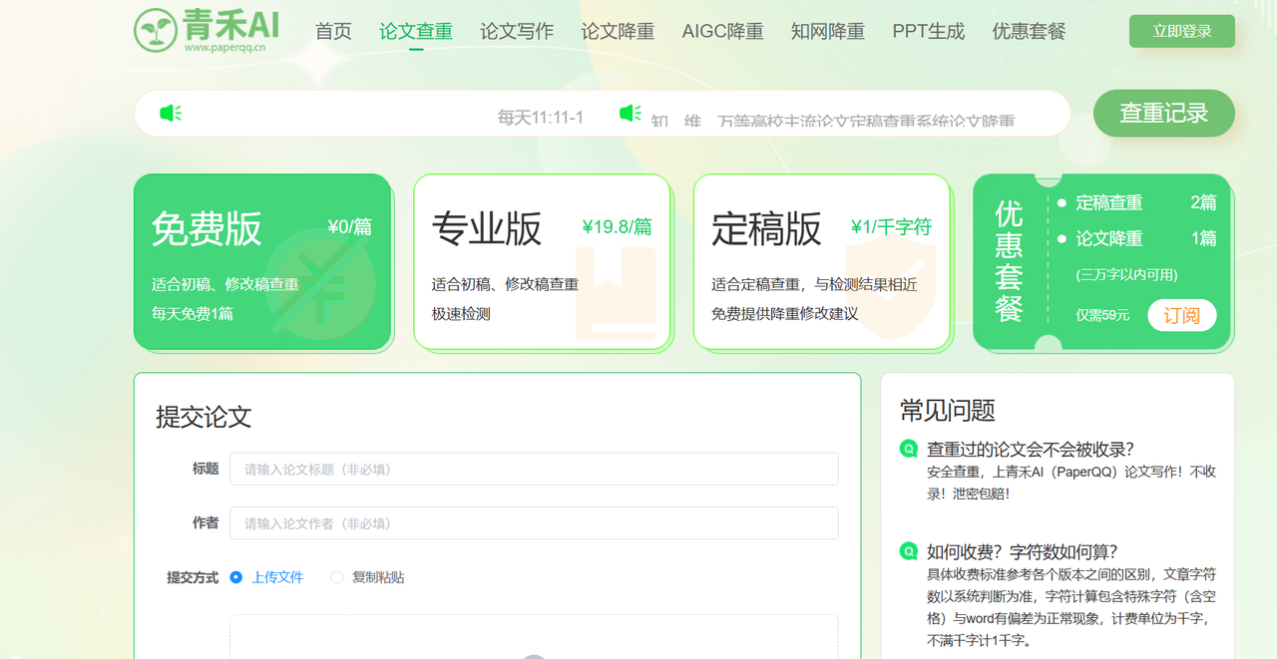Image resolution: width=1277 pixels, height=659 pixels.
Task: Click the ¥0/篇 price label
Action: [349, 227]
